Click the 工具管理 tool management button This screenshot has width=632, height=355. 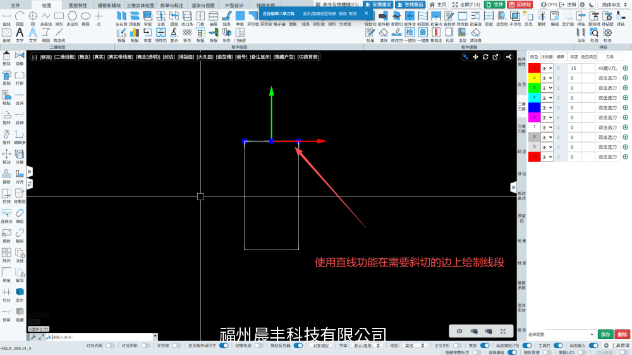[x=616, y=346]
